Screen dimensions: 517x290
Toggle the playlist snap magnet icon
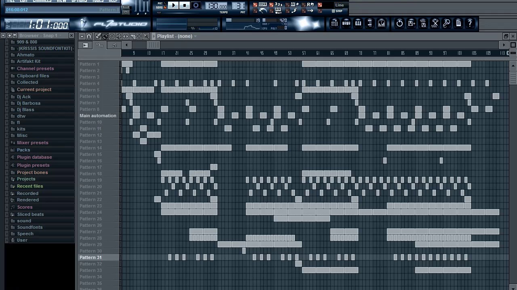pos(89,36)
